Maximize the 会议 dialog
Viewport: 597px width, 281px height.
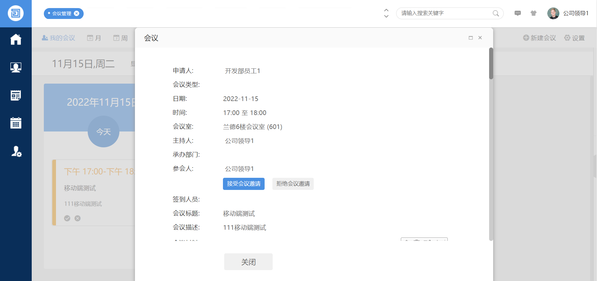click(x=471, y=38)
